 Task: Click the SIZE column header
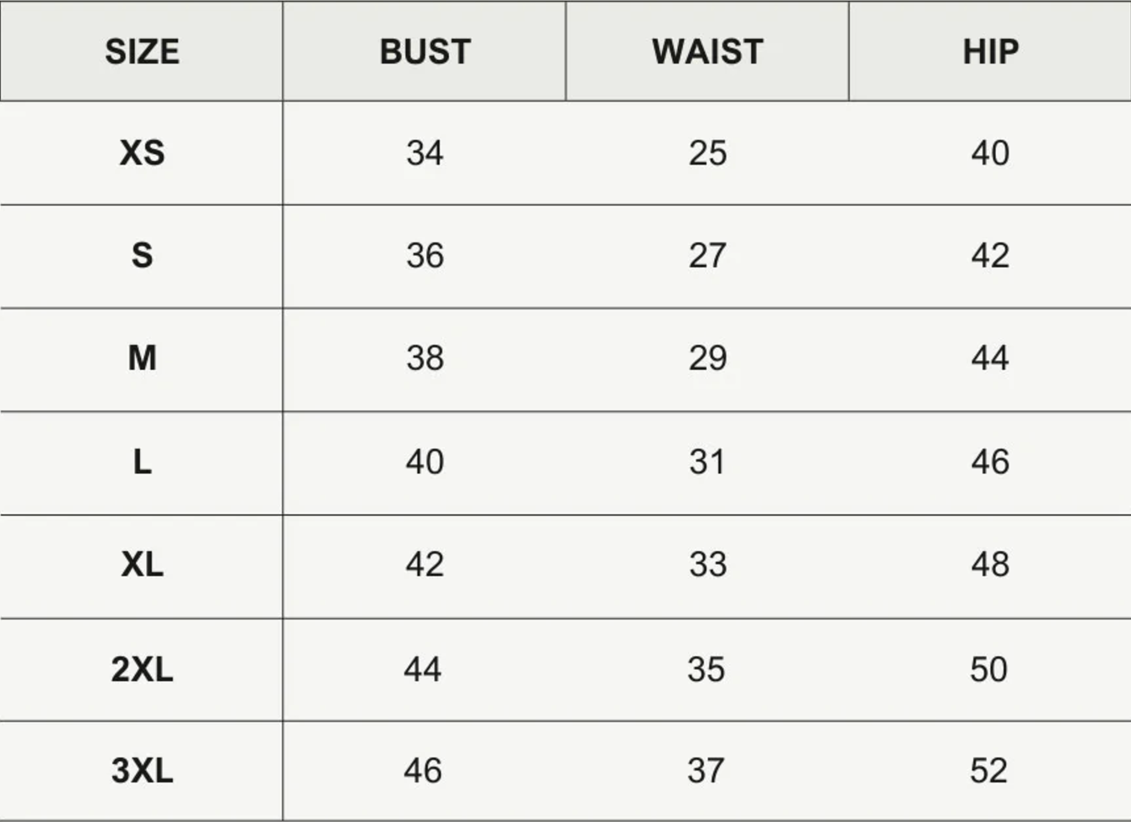[x=142, y=52]
